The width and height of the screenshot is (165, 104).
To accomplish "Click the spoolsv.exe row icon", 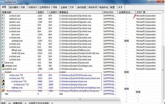I will [x=3, y=22].
